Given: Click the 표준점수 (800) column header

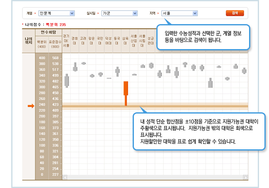Looking at the screenshot, I should pos(55,44).
